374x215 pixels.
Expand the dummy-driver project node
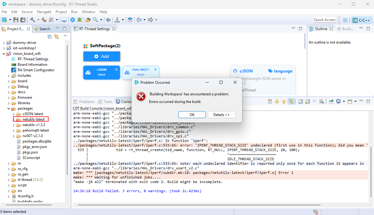coord(4,43)
